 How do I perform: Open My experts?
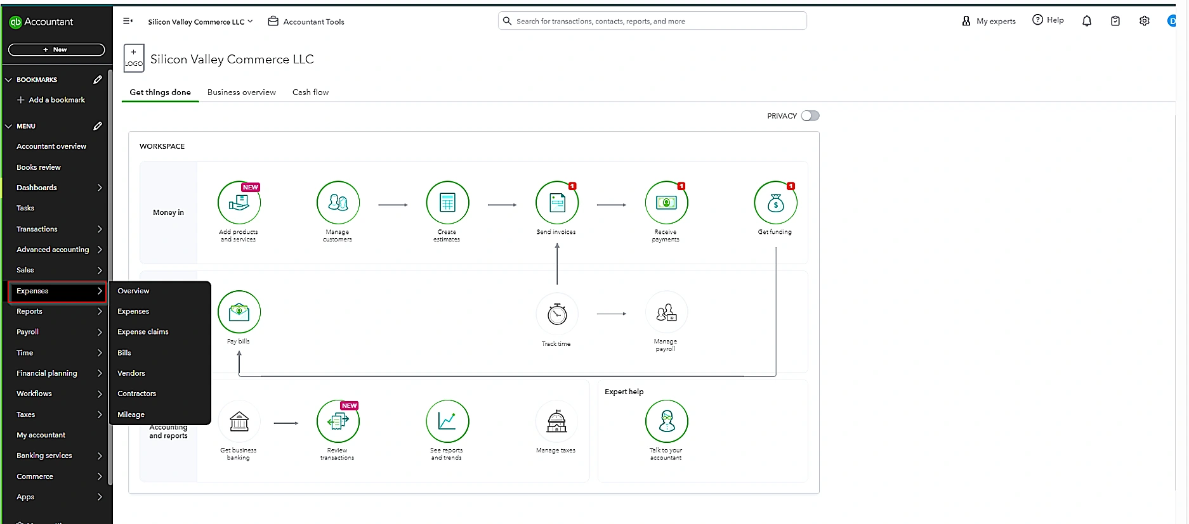click(989, 21)
